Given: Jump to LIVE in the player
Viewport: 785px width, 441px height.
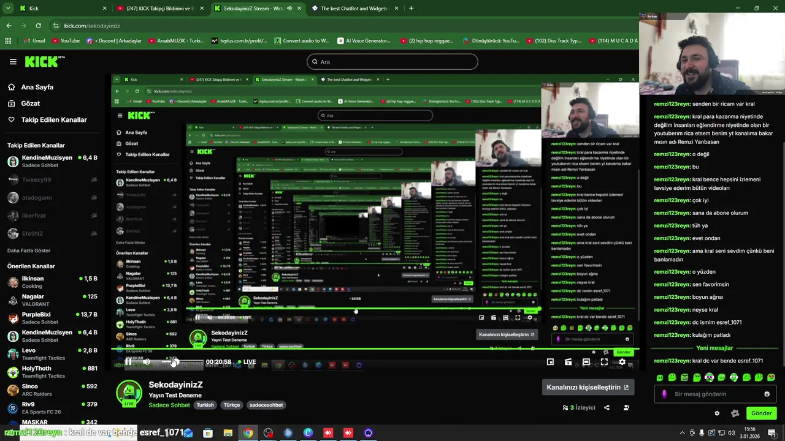Looking at the screenshot, I should [x=246, y=362].
